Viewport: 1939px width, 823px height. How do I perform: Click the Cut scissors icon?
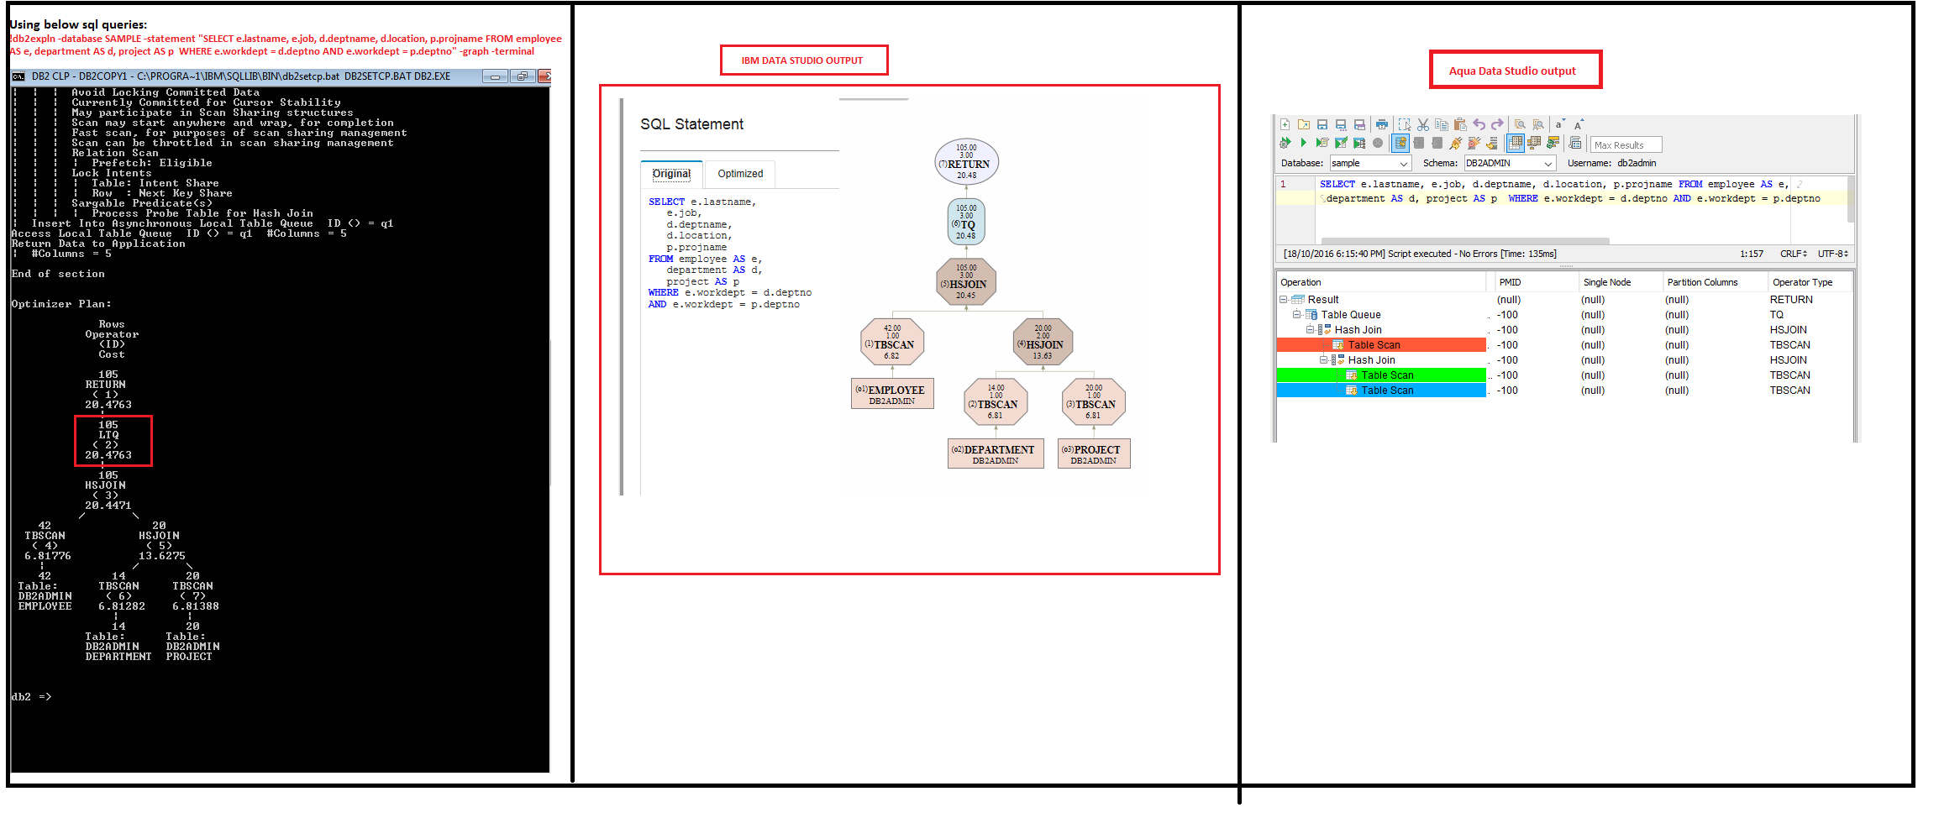click(1422, 124)
